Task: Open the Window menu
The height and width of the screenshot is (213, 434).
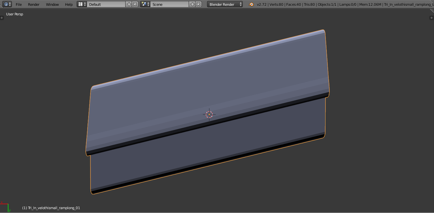Action: click(x=52, y=4)
